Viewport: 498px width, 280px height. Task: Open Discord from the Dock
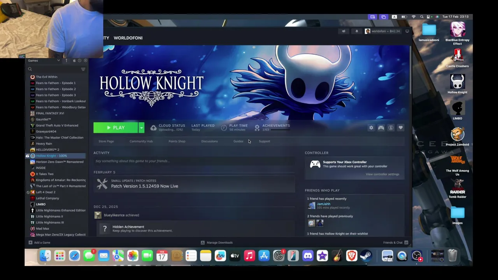[308, 255]
